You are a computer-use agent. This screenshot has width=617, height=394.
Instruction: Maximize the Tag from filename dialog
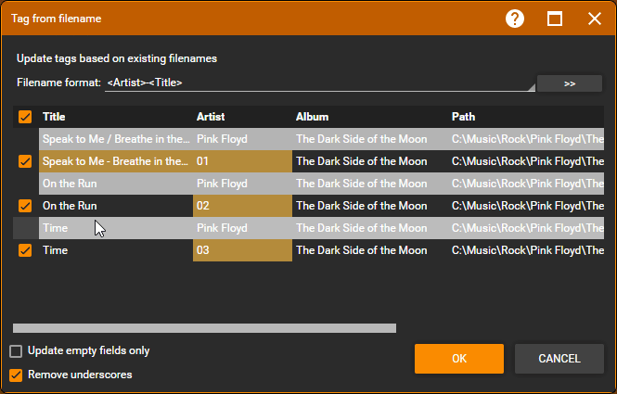pos(555,19)
